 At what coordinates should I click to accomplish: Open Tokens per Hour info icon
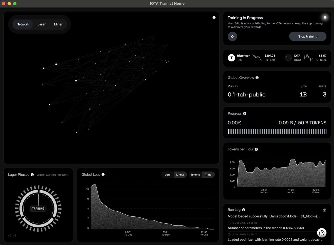[256, 149]
